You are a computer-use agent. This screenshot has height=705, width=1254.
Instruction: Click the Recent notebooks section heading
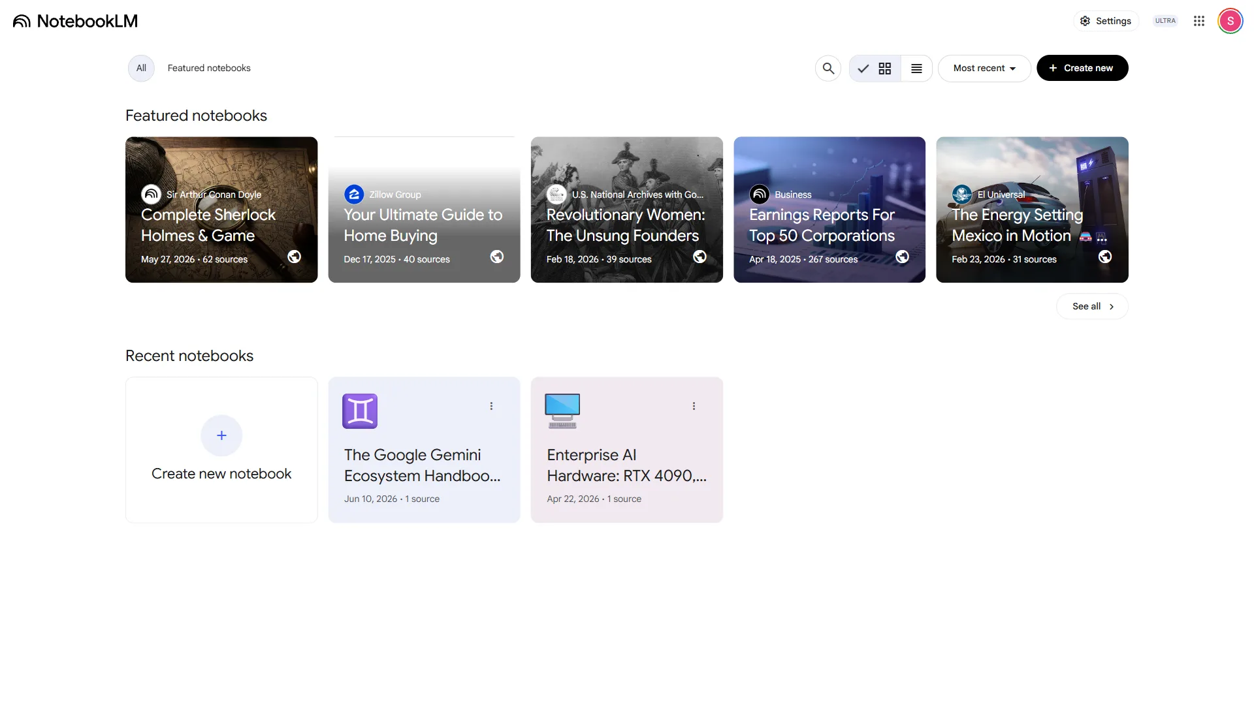click(189, 356)
